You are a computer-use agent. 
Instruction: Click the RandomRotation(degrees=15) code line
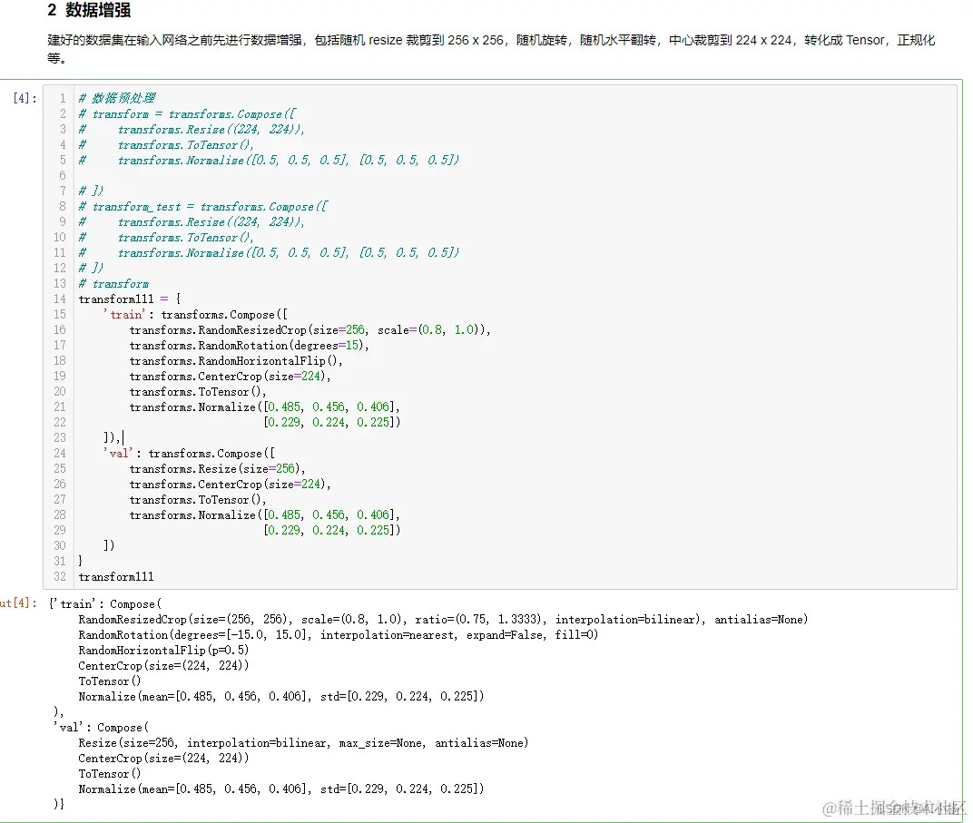pyautogui.click(x=249, y=346)
